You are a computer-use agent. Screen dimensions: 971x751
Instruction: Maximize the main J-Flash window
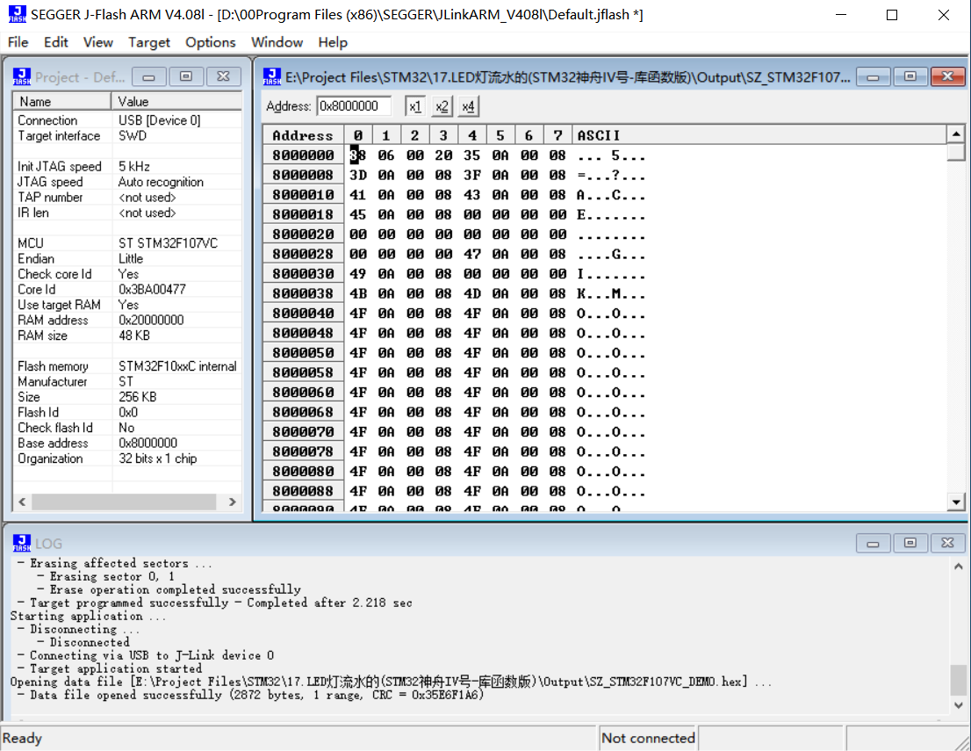click(x=892, y=15)
